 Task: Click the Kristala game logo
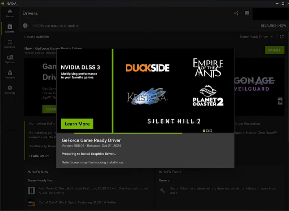[148, 96]
